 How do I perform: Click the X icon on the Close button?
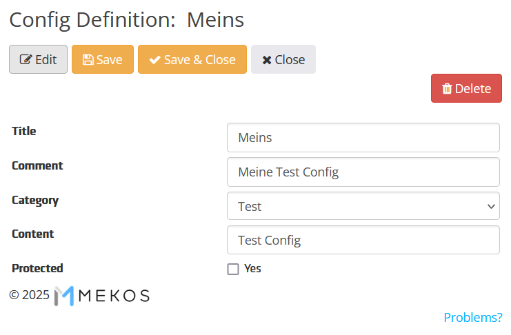click(267, 60)
